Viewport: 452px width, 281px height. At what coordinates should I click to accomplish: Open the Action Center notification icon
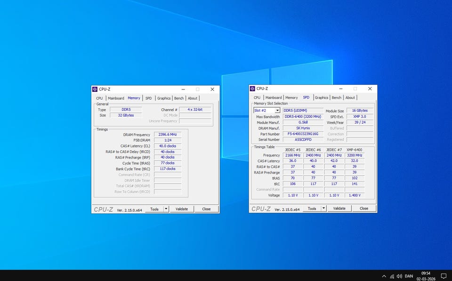[443, 276]
